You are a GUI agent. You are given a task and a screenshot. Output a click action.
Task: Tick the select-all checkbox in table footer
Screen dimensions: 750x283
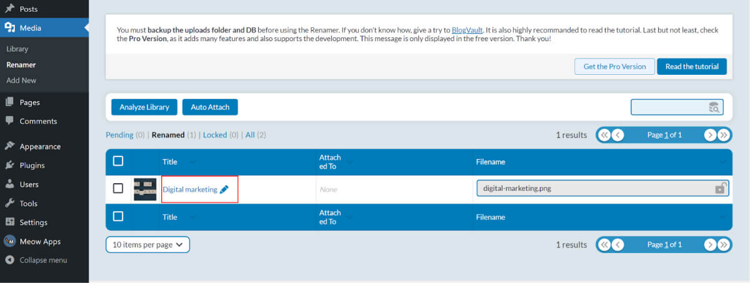click(x=118, y=216)
